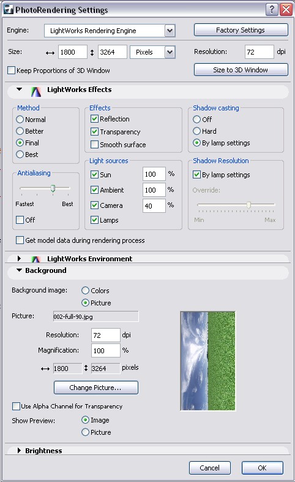Click the LightWorks Effects prism icon
Viewport: 295px width, 482px height.
(x=36, y=91)
